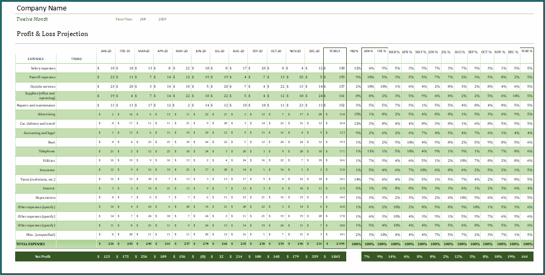Select the JAN-20 column header

coord(106,51)
